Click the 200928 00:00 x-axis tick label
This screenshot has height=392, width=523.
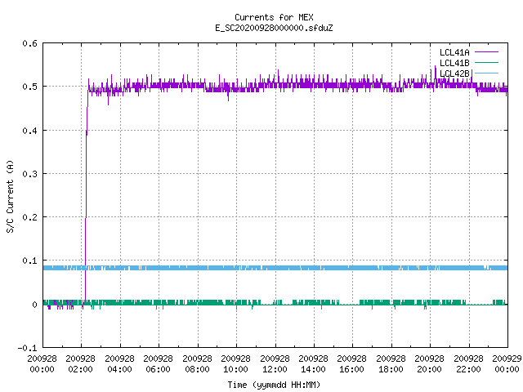pos(42,364)
